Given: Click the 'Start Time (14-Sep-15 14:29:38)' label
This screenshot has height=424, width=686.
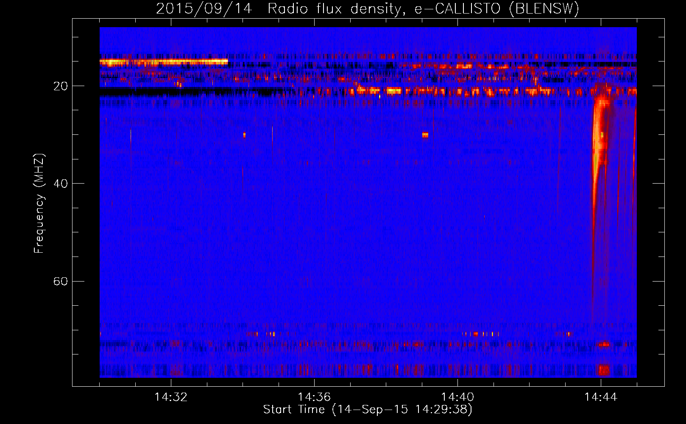Looking at the screenshot, I should tap(368, 410).
